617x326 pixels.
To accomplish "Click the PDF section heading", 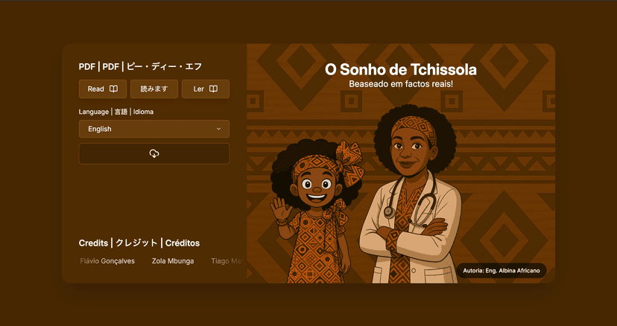I will tap(140, 67).
